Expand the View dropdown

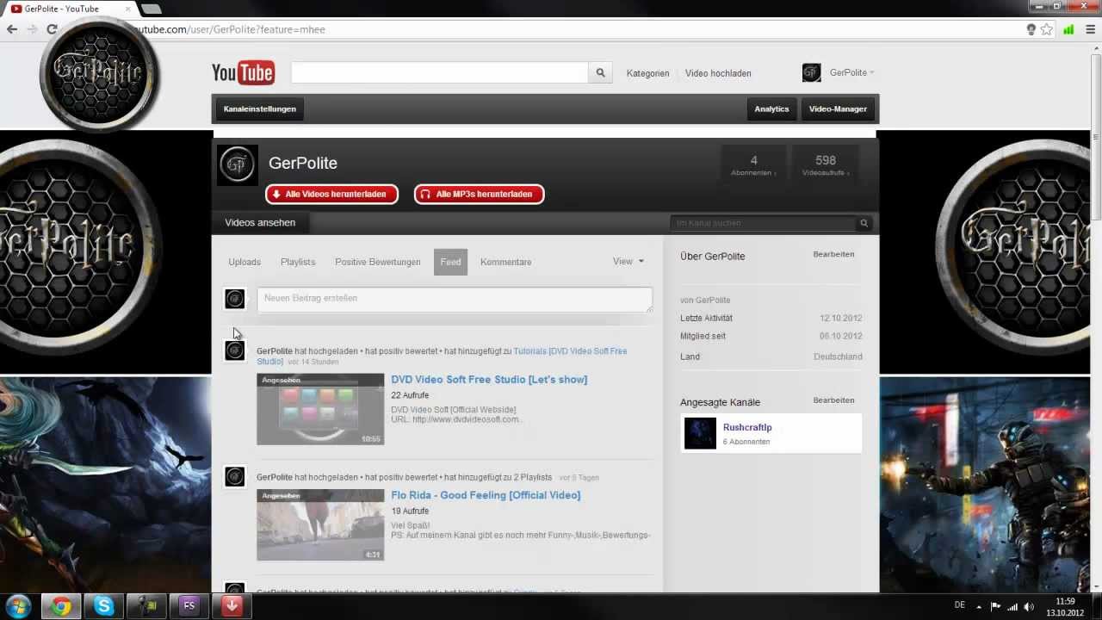pyautogui.click(x=628, y=261)
